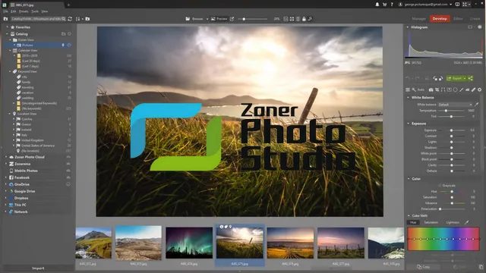The width and height of the screenshot is (486, 273).
Task: Rotate image left icon
Action: coord(435,78)
